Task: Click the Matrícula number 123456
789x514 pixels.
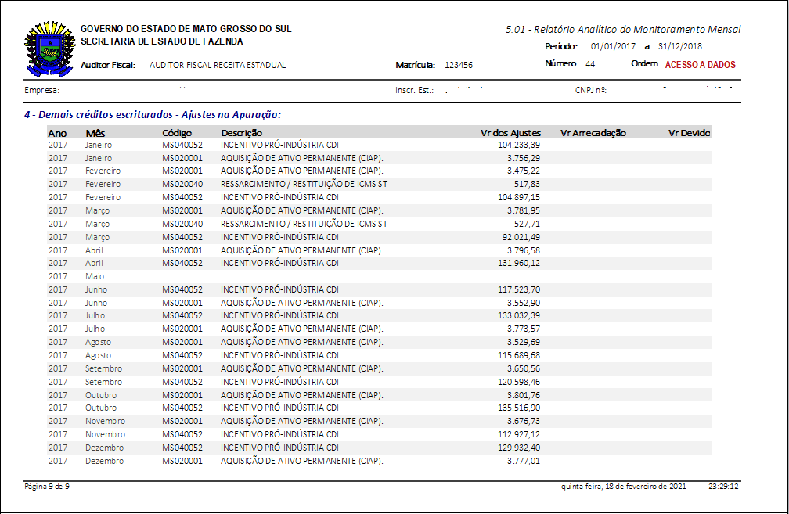Action: [458, 66]
